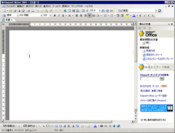Toggle distributed alignment

pos(94,16)
